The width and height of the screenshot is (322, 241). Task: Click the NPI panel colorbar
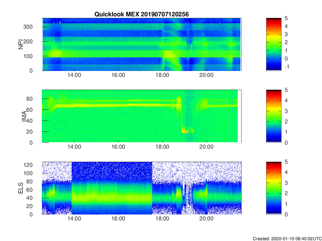274,44
